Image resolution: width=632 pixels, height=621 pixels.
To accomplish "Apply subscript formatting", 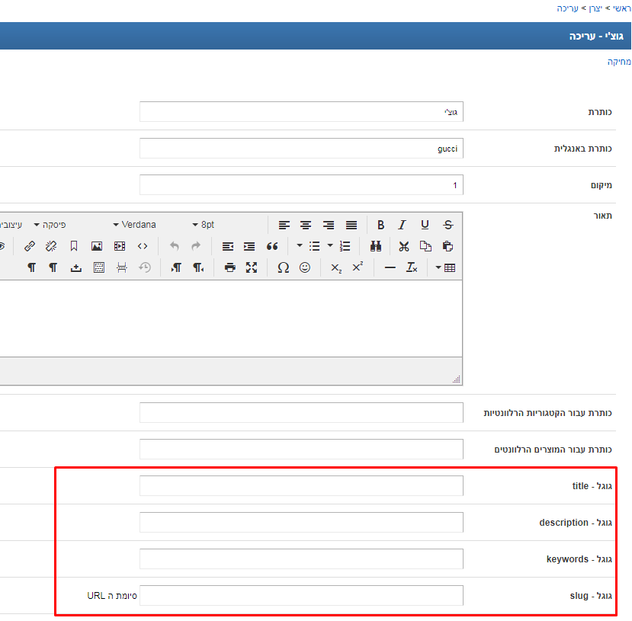I will 335,267.
